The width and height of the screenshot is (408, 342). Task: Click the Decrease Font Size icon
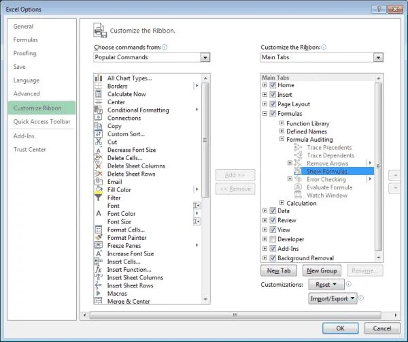tap(99, 150)
